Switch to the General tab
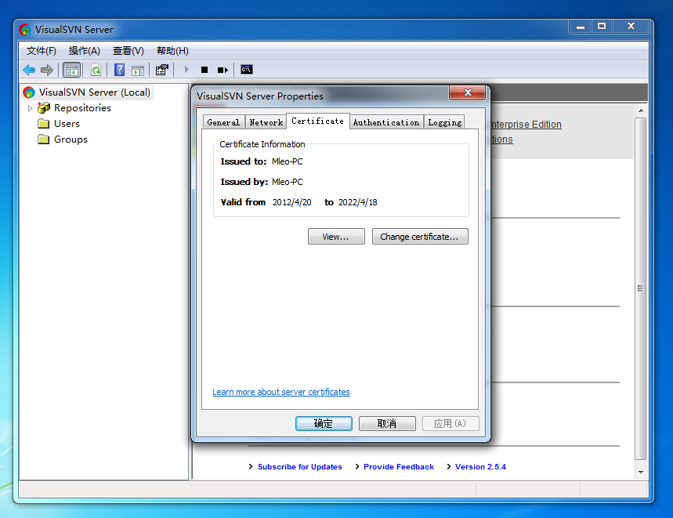This screenshot has width=673, height=518. (223, 122)
